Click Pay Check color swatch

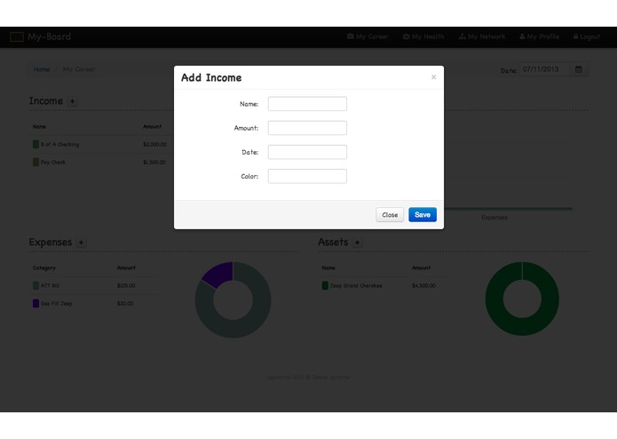coord(36,163)
